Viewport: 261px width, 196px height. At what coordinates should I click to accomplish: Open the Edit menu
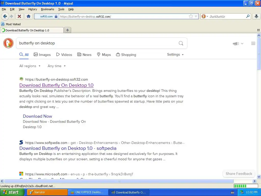pos(12,9)
